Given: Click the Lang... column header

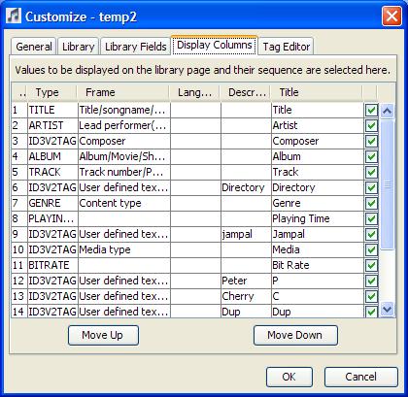Looking at the screenshot, I should [x=194, y=92].
